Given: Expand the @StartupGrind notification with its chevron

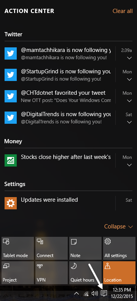Looking at the screenshot, I should (x=129, y=79).
